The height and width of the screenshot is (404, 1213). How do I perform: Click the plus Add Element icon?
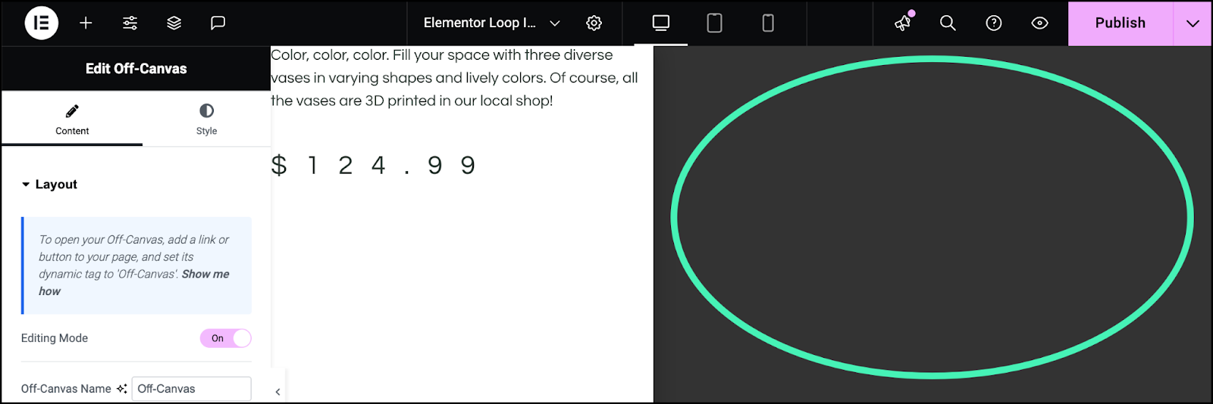coord(86,23)
